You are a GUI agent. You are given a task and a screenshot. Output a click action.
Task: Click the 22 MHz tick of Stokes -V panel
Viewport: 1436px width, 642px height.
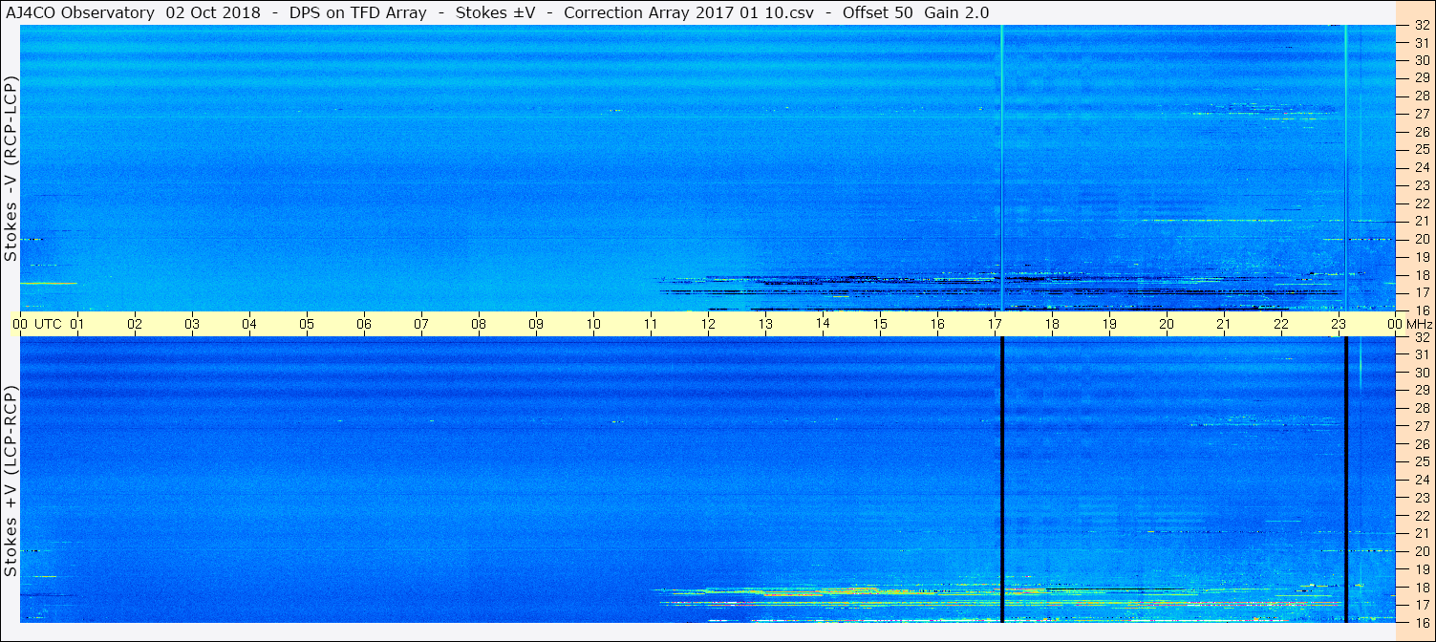pos(1422,203)
